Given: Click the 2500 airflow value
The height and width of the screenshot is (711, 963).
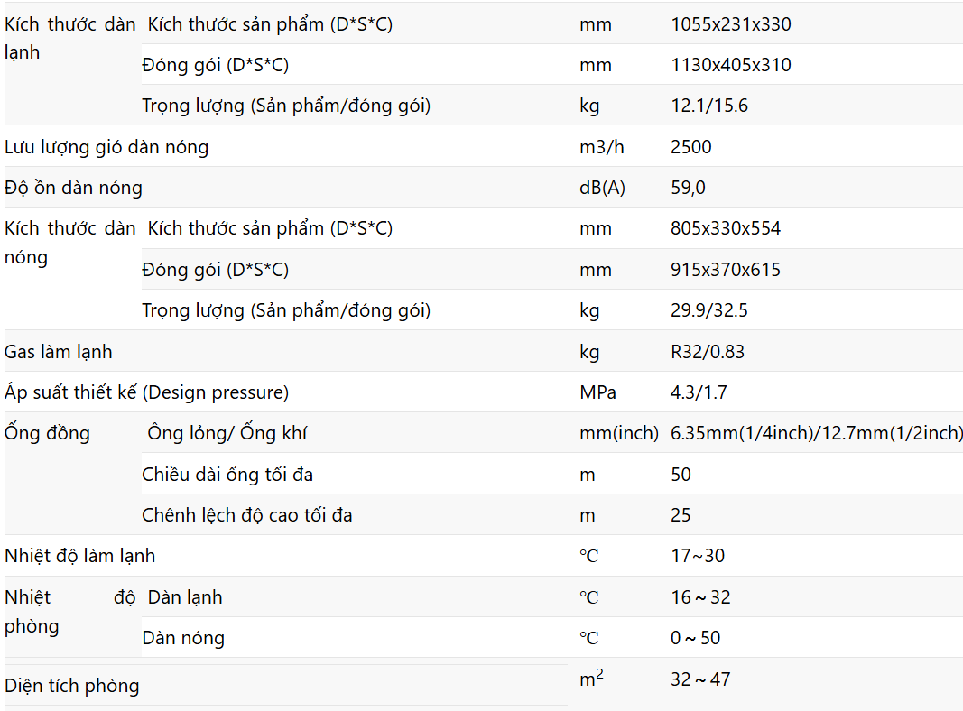Looking at the screenshot, I should coord(691,147).
